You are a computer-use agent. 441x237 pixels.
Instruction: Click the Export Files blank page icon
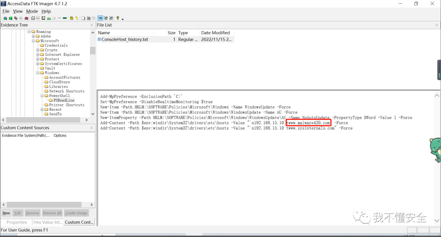(83, 18)
